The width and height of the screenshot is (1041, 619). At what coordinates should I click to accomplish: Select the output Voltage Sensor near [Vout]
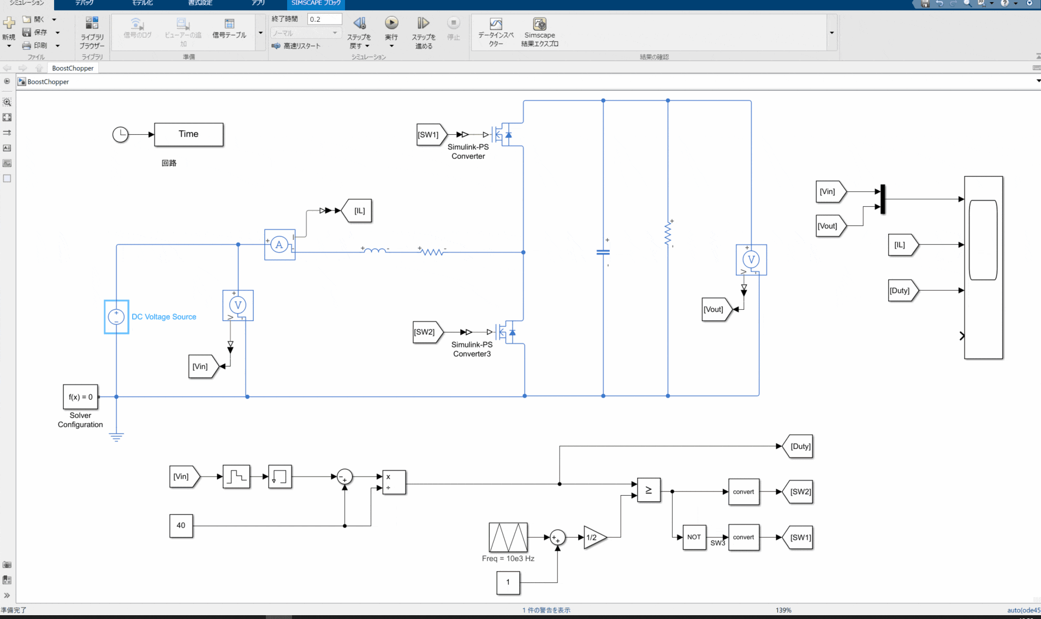pyautogui.click(x=751, y=260)
